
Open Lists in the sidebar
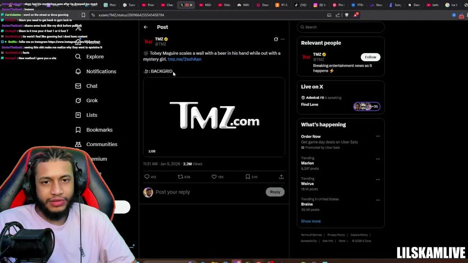pyautogui.click(x=86, y=115)
